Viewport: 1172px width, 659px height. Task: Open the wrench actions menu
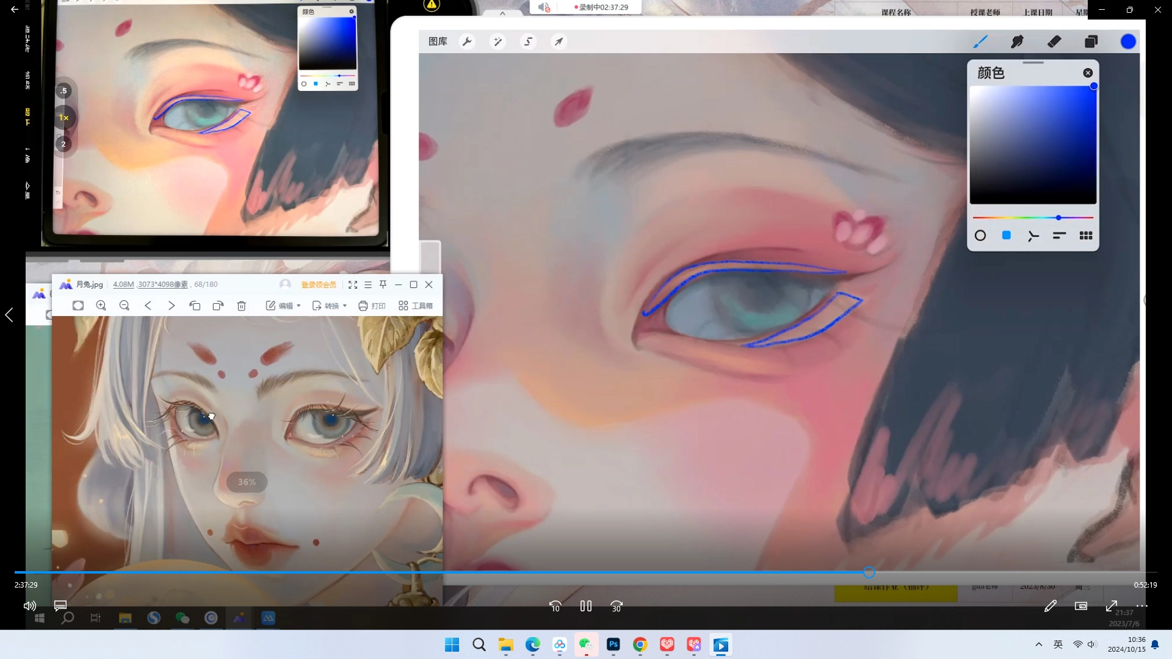[467, 41]
